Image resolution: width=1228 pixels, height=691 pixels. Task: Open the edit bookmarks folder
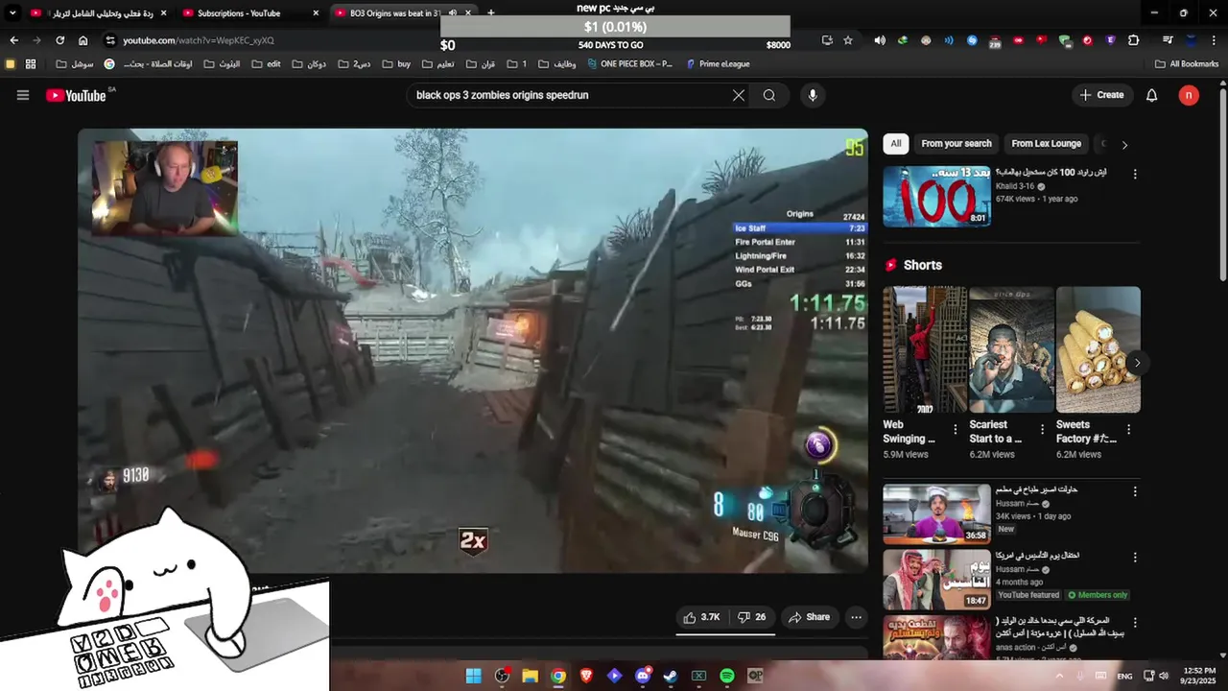point(266,64)
